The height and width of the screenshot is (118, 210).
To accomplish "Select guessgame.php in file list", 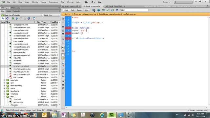I will (x=19, y=52).
